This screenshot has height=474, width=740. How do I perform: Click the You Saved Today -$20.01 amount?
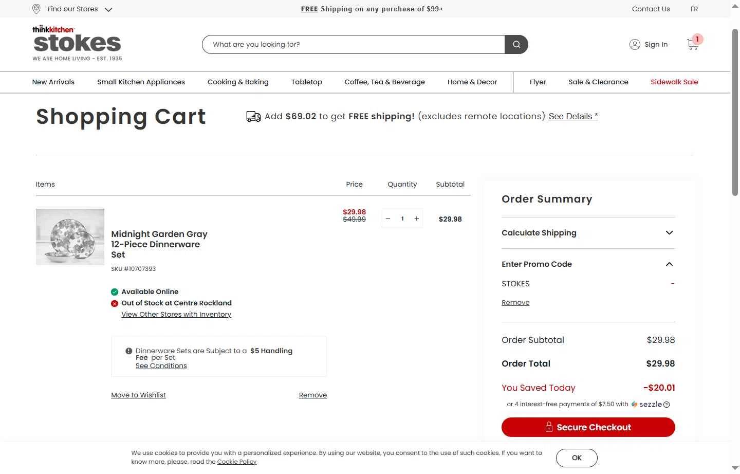tap(659, 388)
